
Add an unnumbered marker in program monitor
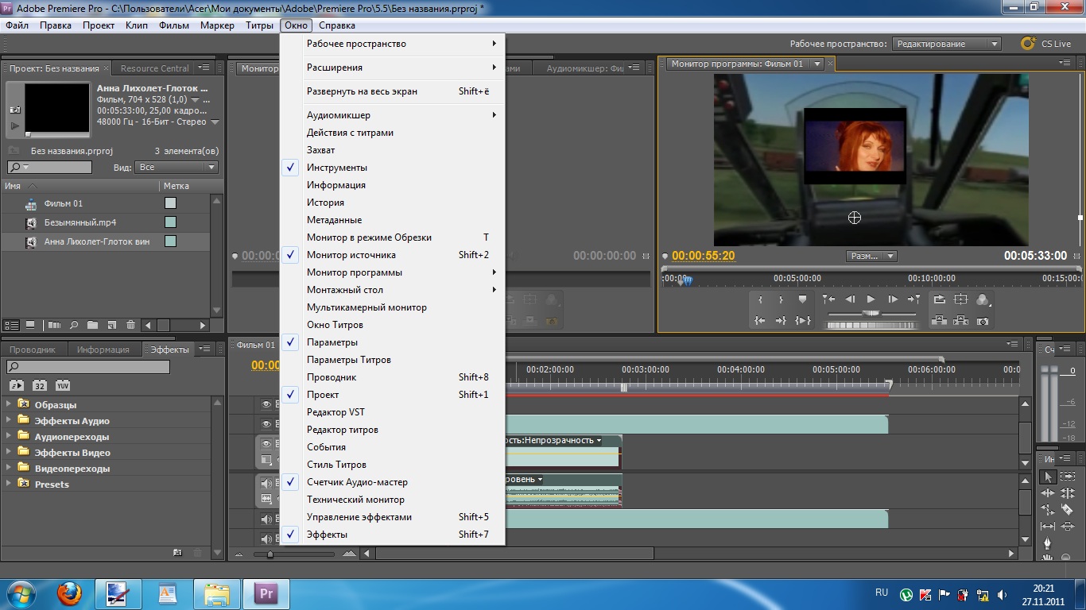click(x=802, y=299)
